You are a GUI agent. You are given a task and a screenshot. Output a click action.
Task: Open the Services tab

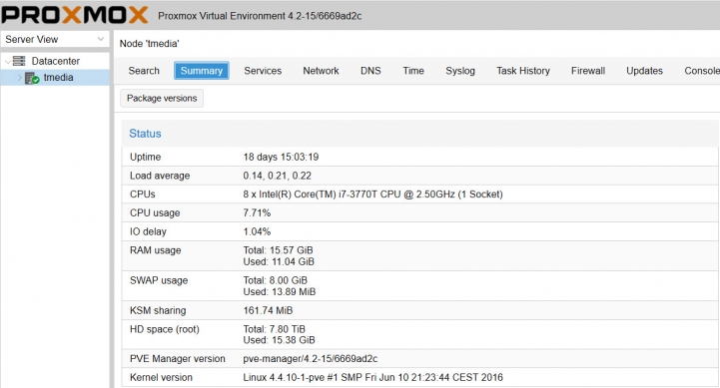click(x=263, y=71)
